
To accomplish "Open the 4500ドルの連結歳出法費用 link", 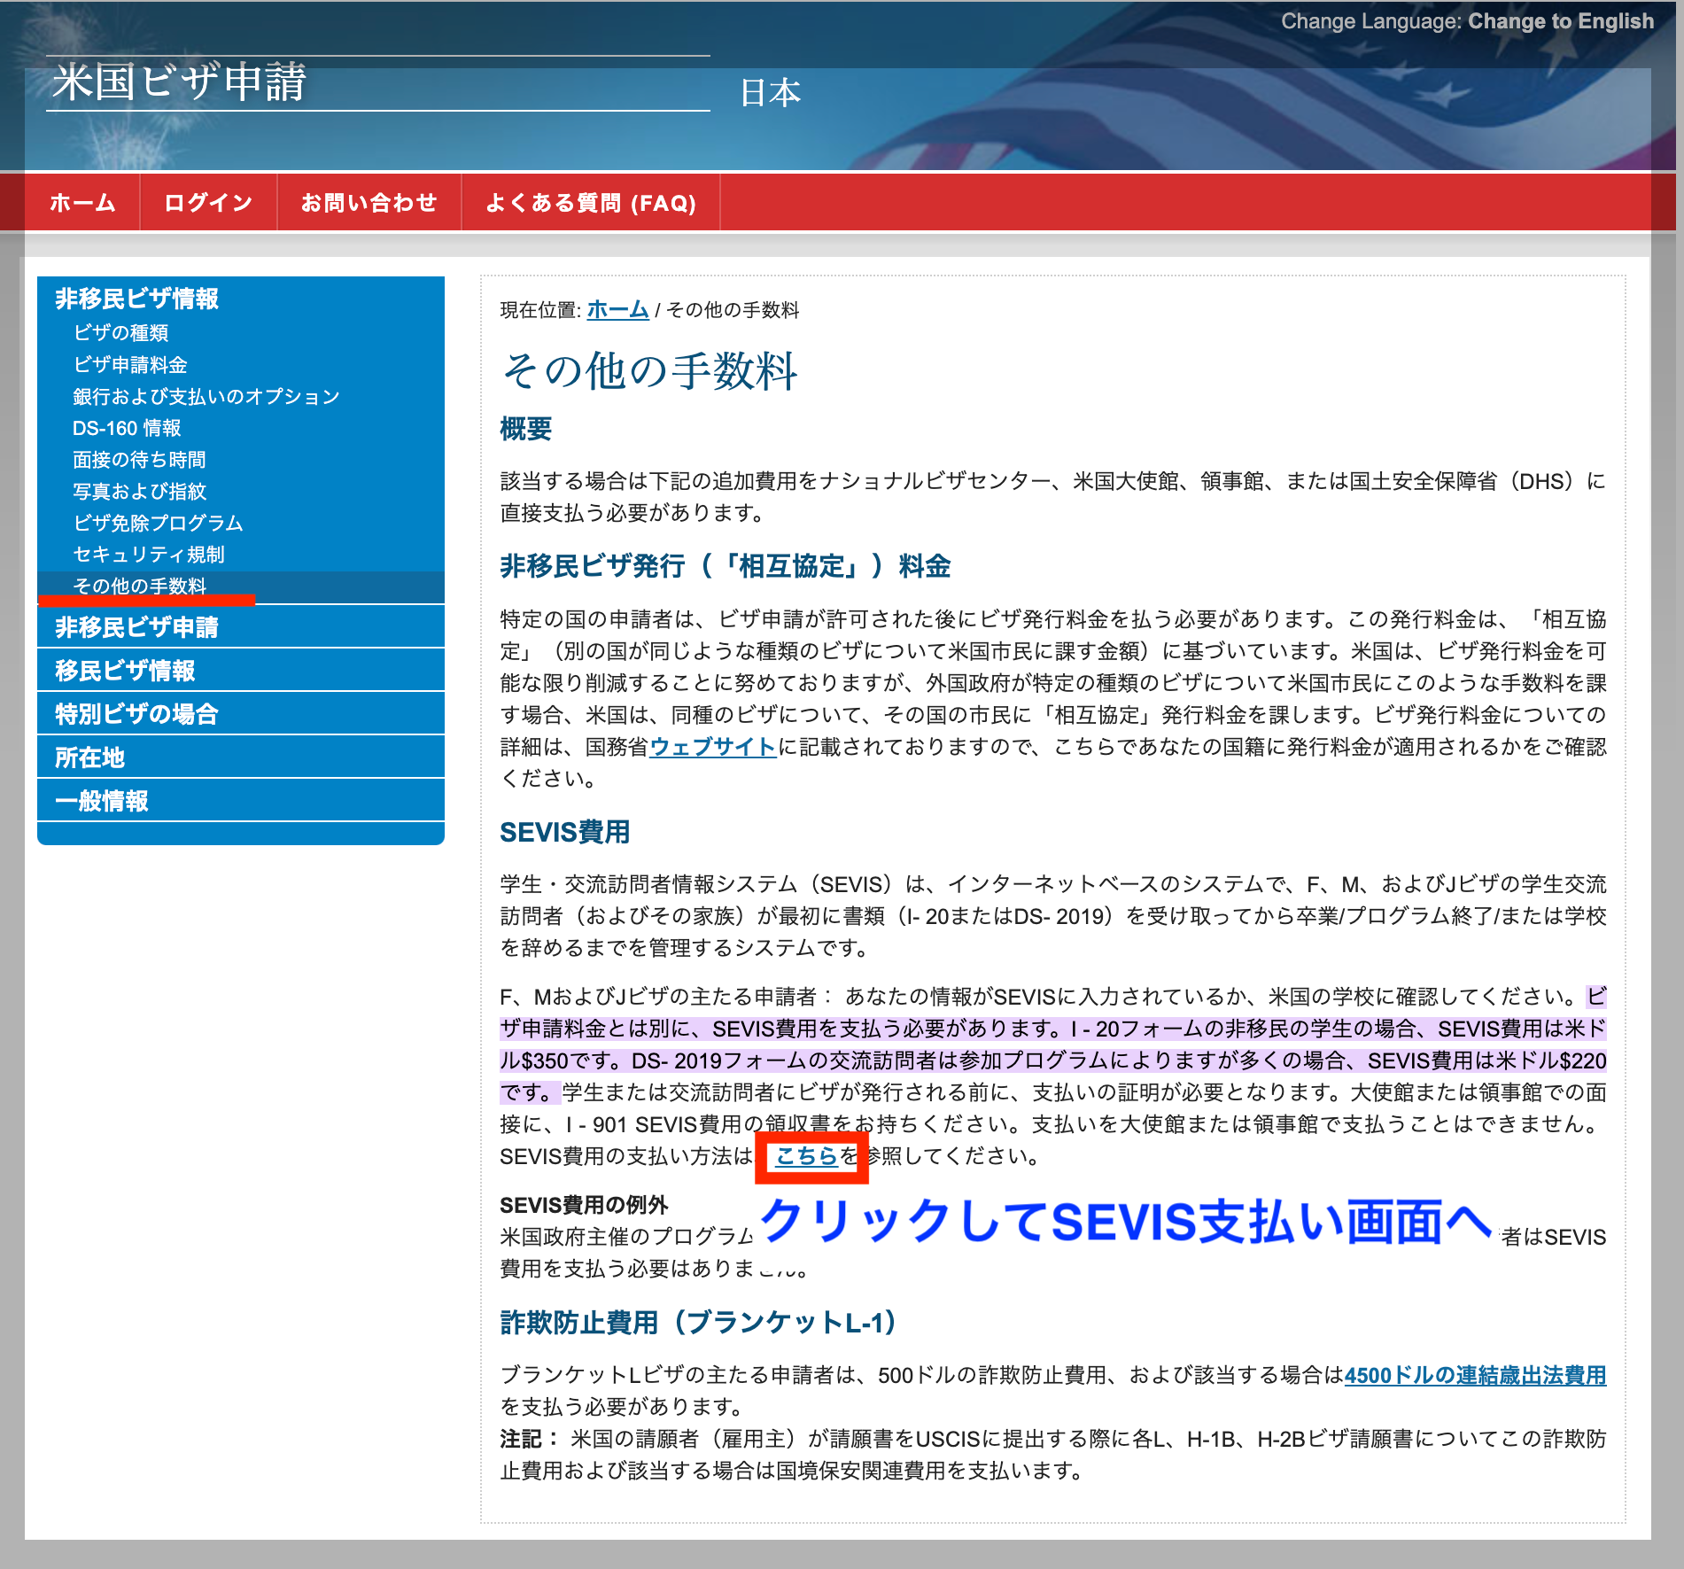I will [1475, 1375].
